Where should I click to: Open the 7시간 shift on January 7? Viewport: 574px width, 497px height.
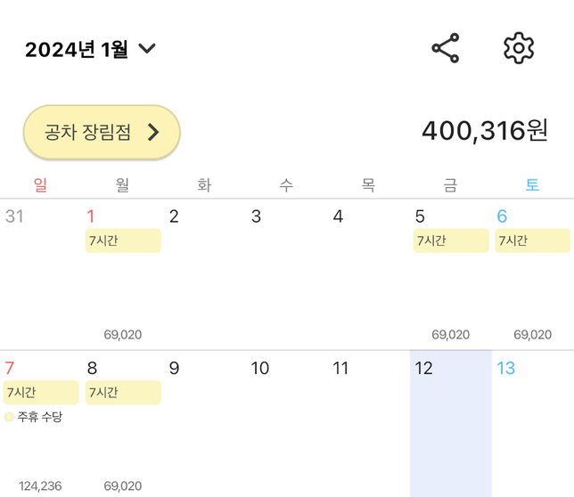pos(41,393)
